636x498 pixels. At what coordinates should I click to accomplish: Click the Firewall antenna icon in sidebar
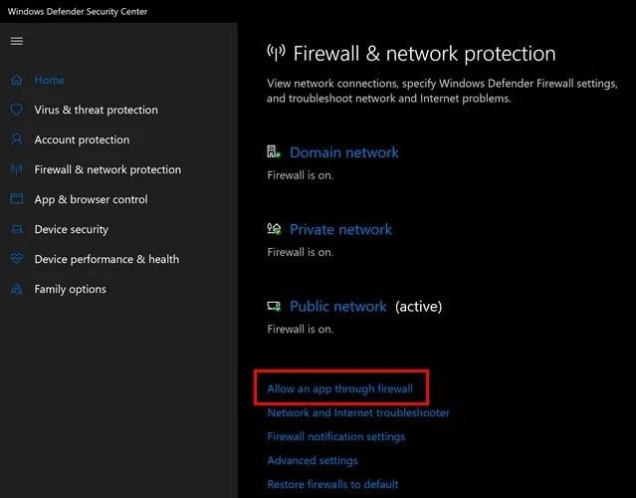[x=17, y=169]
